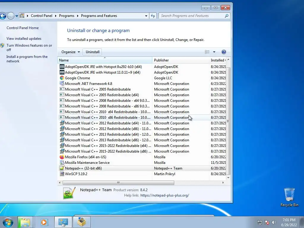The height and width of the screenshot is (228, 304).
Task: Click the change view layout icon
Action: (207, 52)
